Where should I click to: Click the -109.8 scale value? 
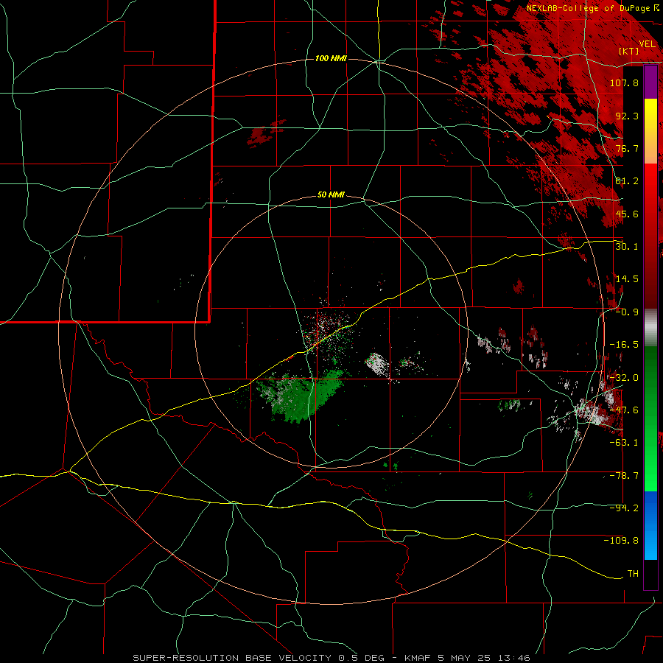coord(621,541)
